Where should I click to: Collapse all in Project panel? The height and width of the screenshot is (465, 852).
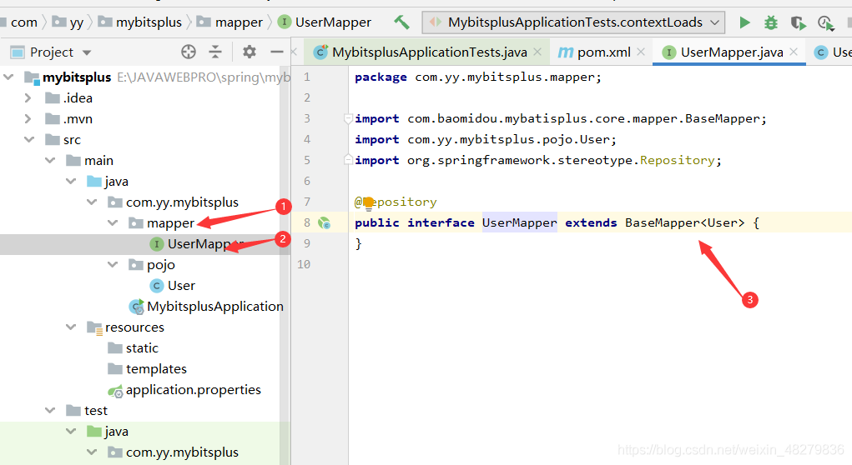[215, 52]
